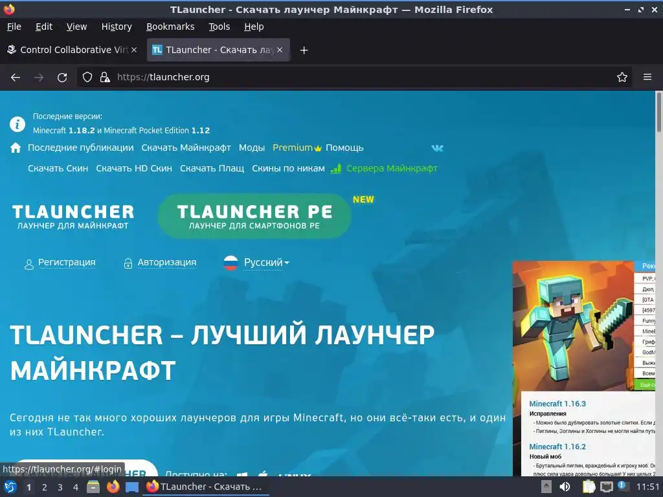Open Последние публикации link
663x497 pixels.
click(x=81, y=148)
